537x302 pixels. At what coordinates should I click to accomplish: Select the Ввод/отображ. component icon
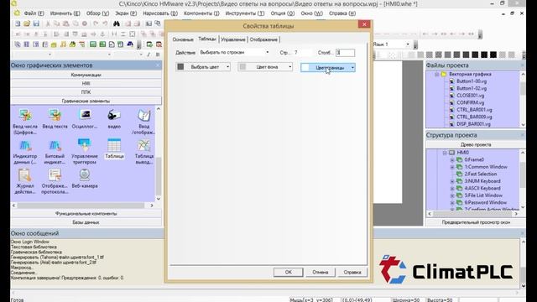pos(143,116)
